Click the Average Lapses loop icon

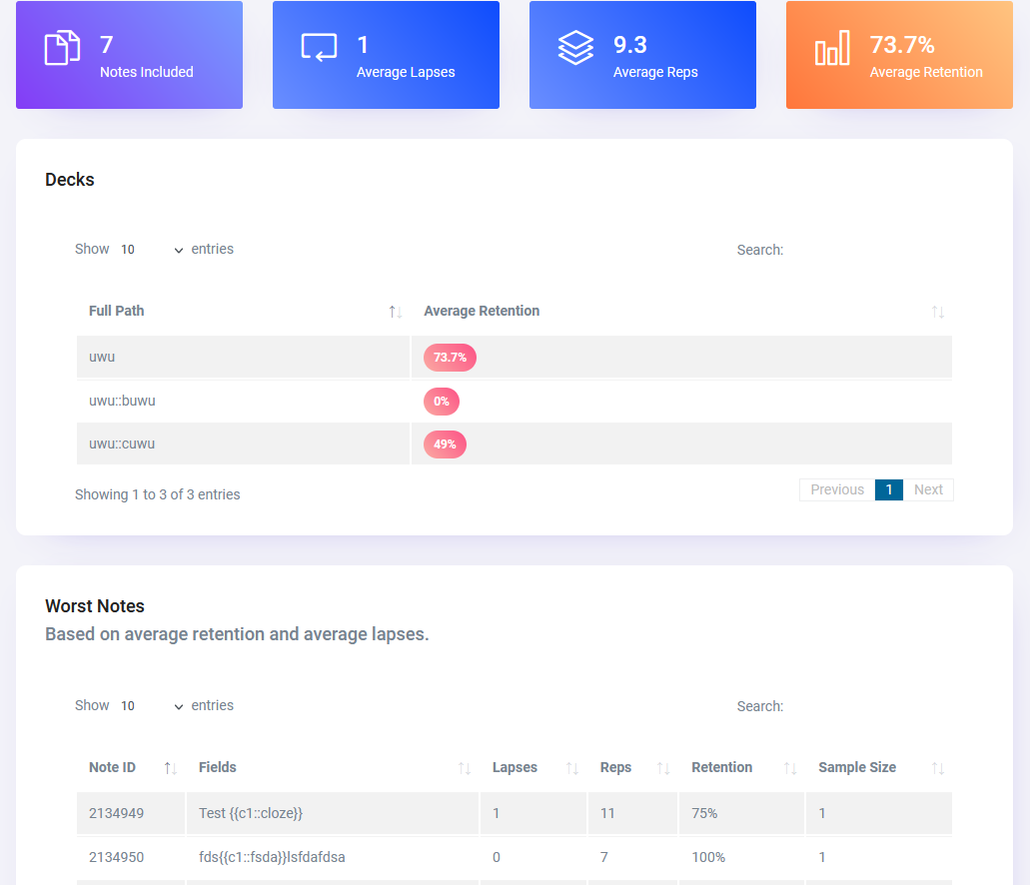[319, 48]
